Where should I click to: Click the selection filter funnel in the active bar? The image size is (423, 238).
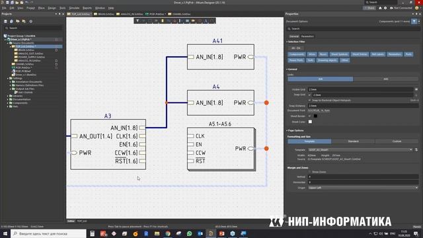(x=137, y=20)
